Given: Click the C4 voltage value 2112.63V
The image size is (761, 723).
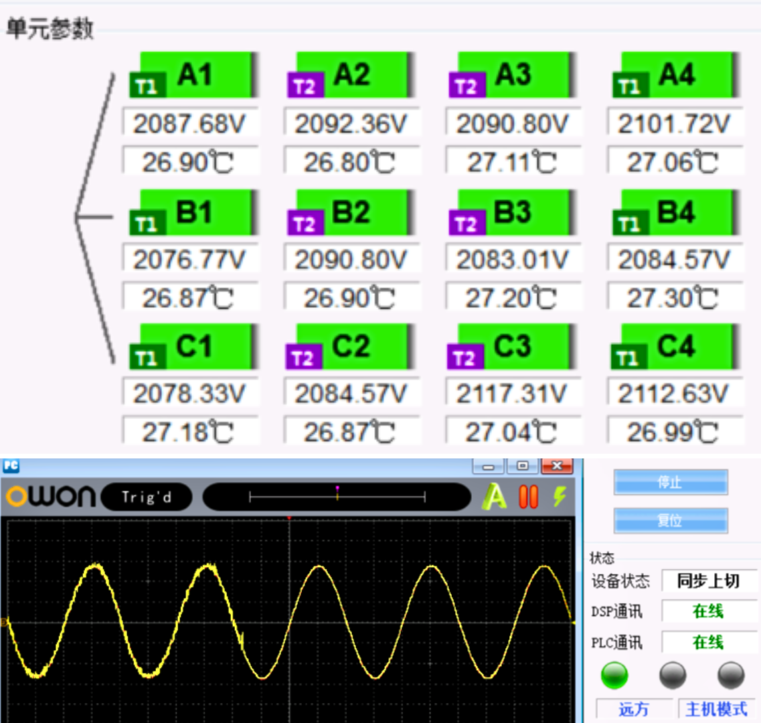Looking at the screenshot, I should pos(675,393).
